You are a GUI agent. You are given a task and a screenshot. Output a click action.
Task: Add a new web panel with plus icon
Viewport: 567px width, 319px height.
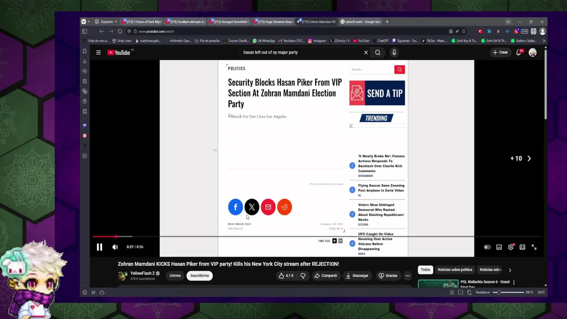point(85,156)
